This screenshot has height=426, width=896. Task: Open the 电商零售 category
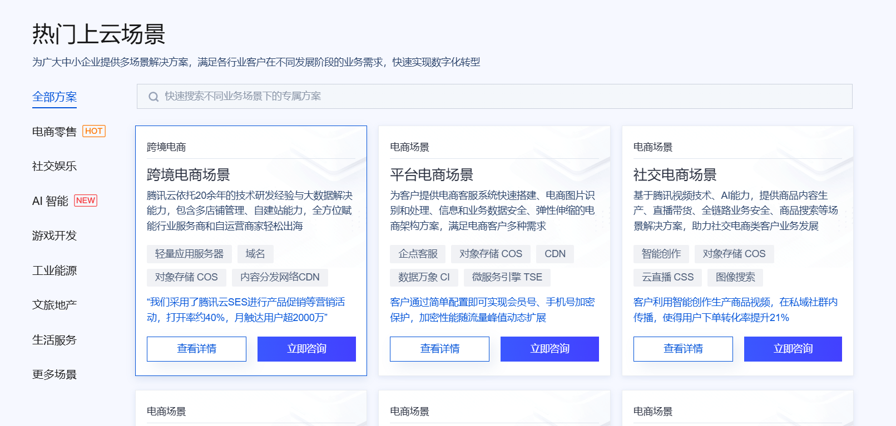pyautogui.click(x=55, y=132)
